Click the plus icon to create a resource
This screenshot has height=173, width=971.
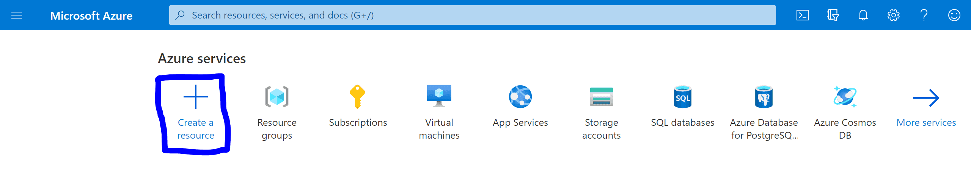[196, 97]
